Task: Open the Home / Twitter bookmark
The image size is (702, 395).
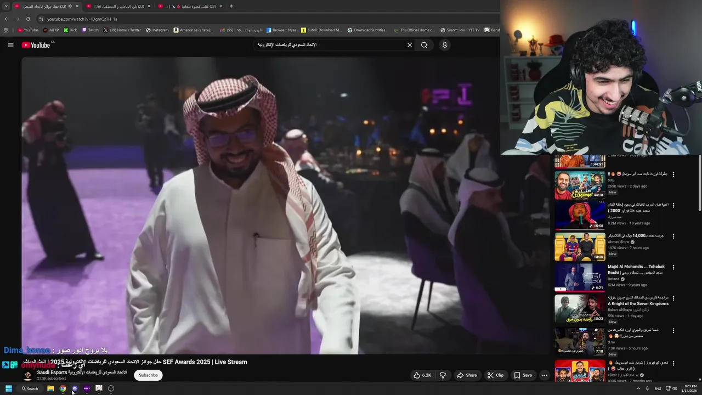Action: [122, 30]
